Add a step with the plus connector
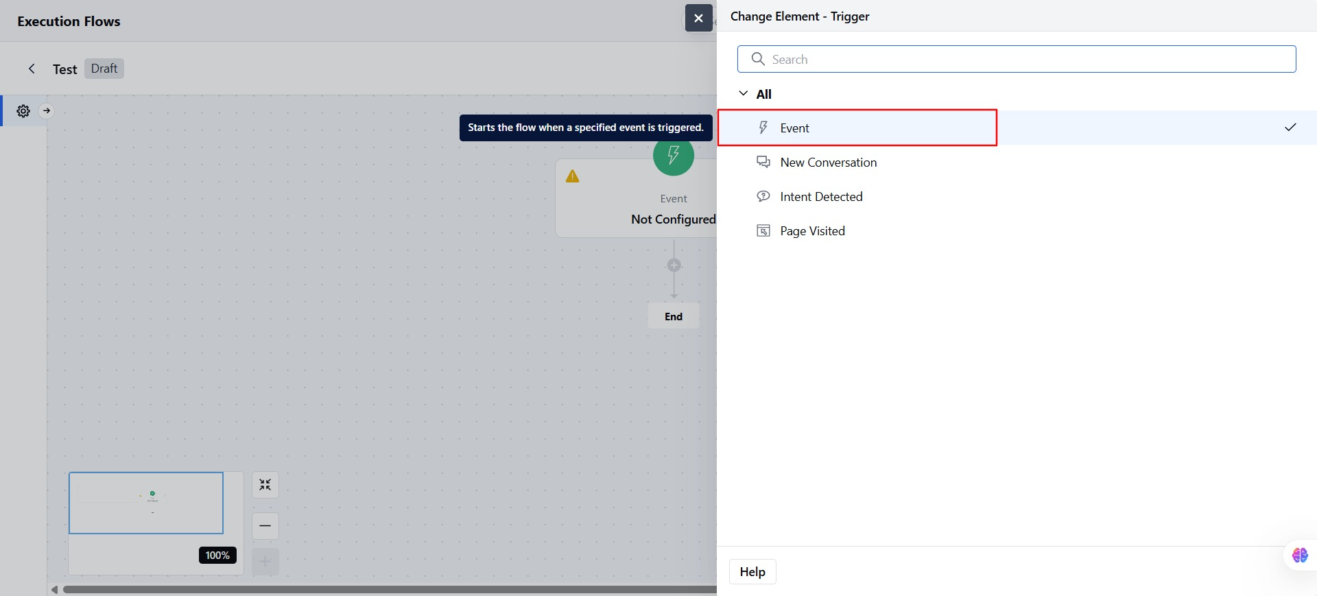The image size is (1317, 596). point(674,265)
